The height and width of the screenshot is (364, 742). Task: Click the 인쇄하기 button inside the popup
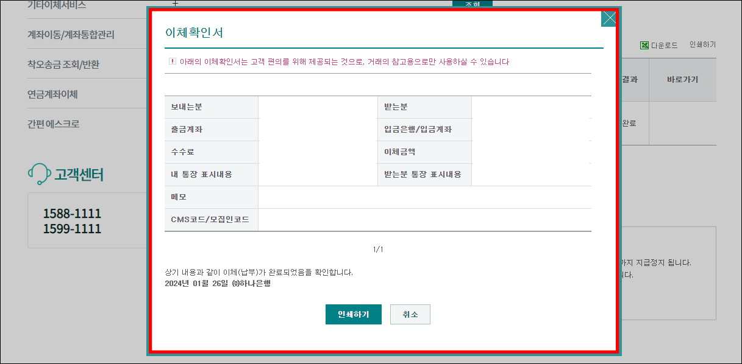[354, 314]
